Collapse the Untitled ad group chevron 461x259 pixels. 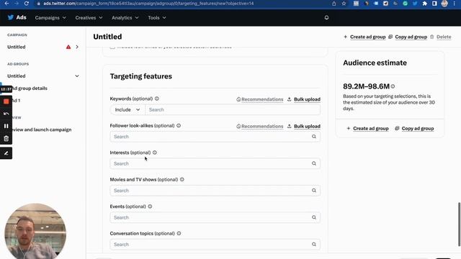click(77, 76)
